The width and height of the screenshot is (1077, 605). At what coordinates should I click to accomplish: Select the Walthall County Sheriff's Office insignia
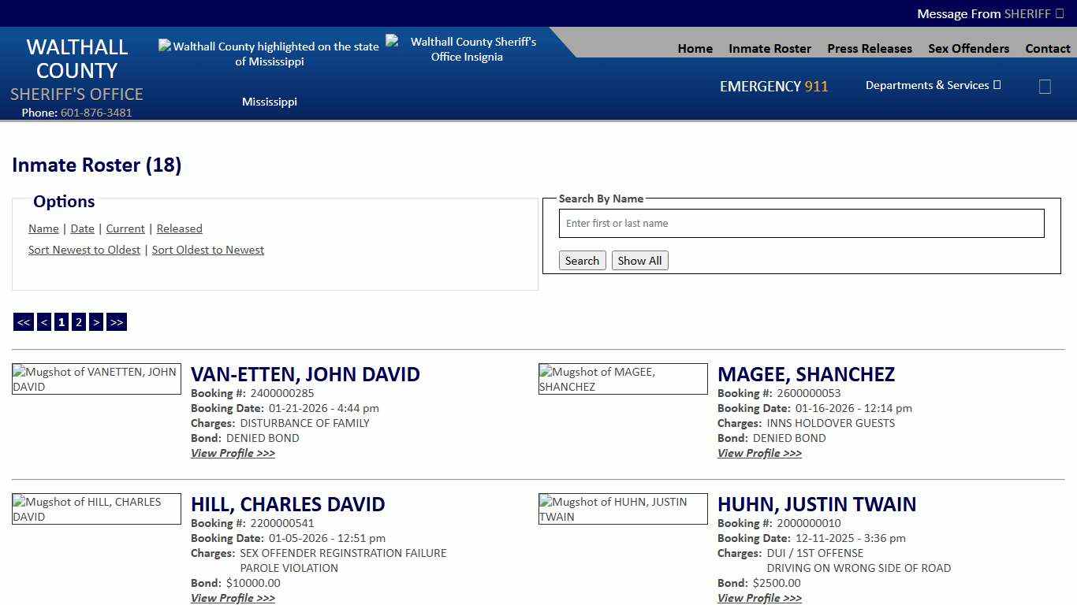[x=467, y=47]
